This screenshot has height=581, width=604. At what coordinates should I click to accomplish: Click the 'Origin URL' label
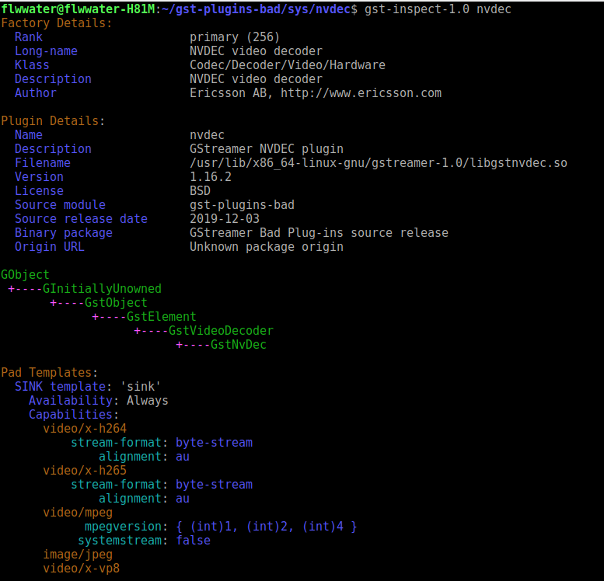tap(49, 247)
